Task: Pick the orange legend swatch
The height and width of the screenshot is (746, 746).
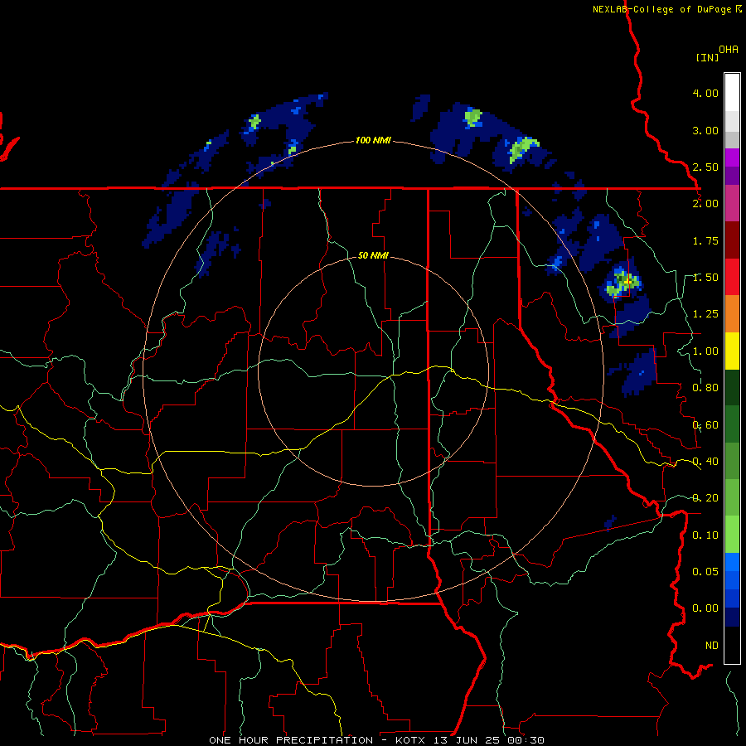Action: (x=732, y=314)
